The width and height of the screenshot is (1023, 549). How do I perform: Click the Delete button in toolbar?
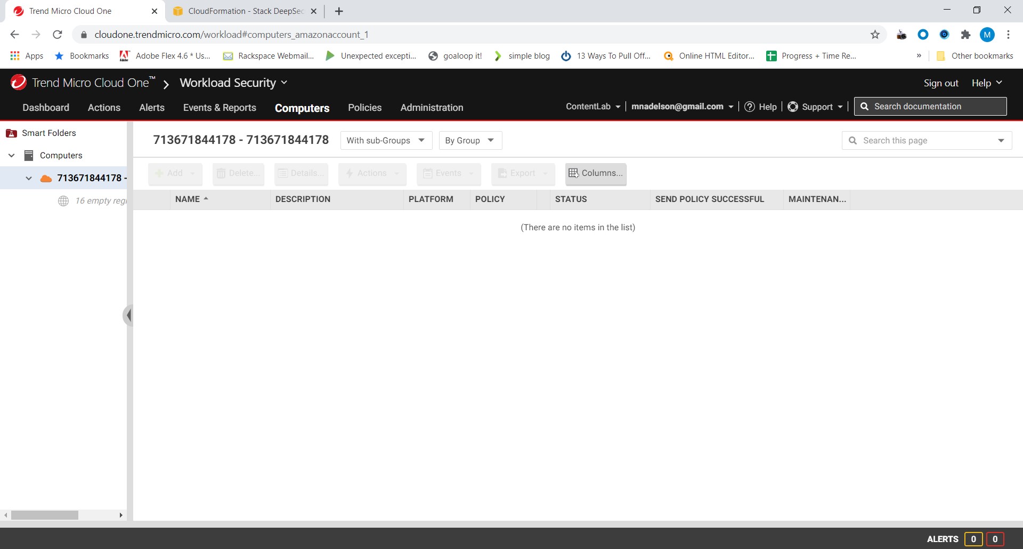pos(238,173)
